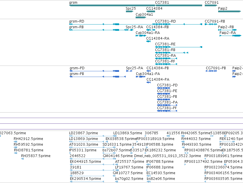Click the CG7381-RE transcript label
243x183 pixels.
pos(165,44)
